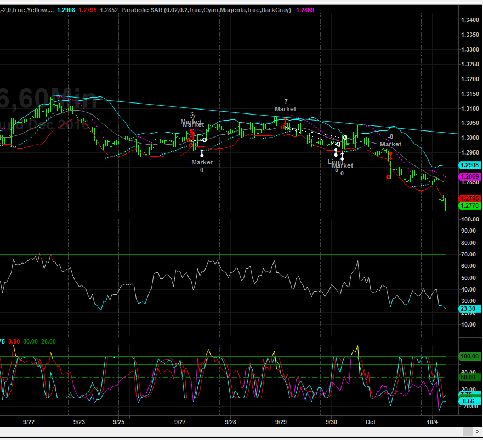Click the cyan 23.38 RSI value tag
Image resolution: width=483 pixels, height=440 pixels.
[x=469, y=309]
